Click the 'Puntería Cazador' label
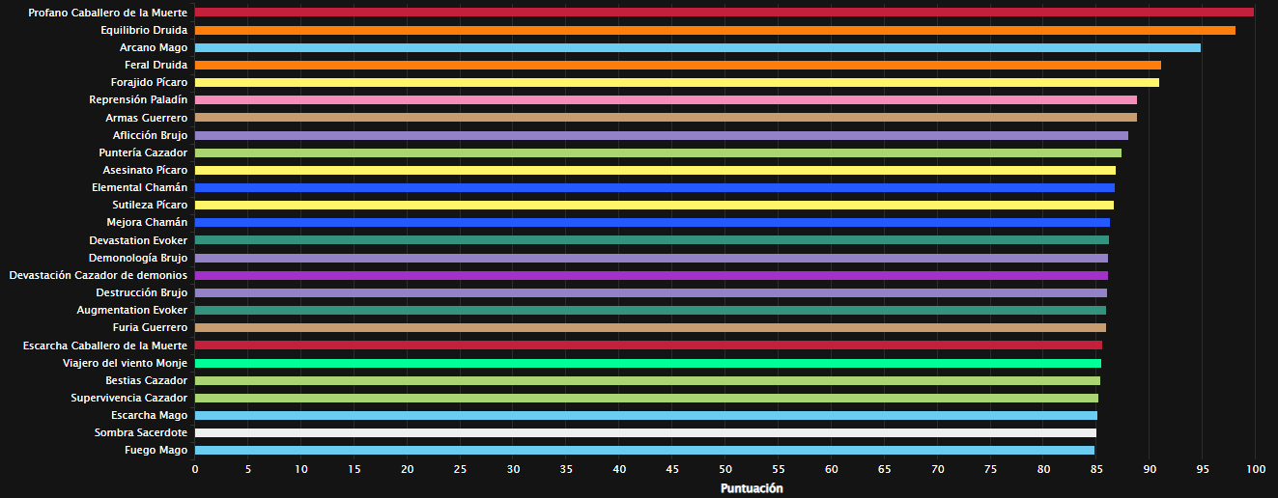This screenshot has width=1278, height=498. tap(143, 152)
